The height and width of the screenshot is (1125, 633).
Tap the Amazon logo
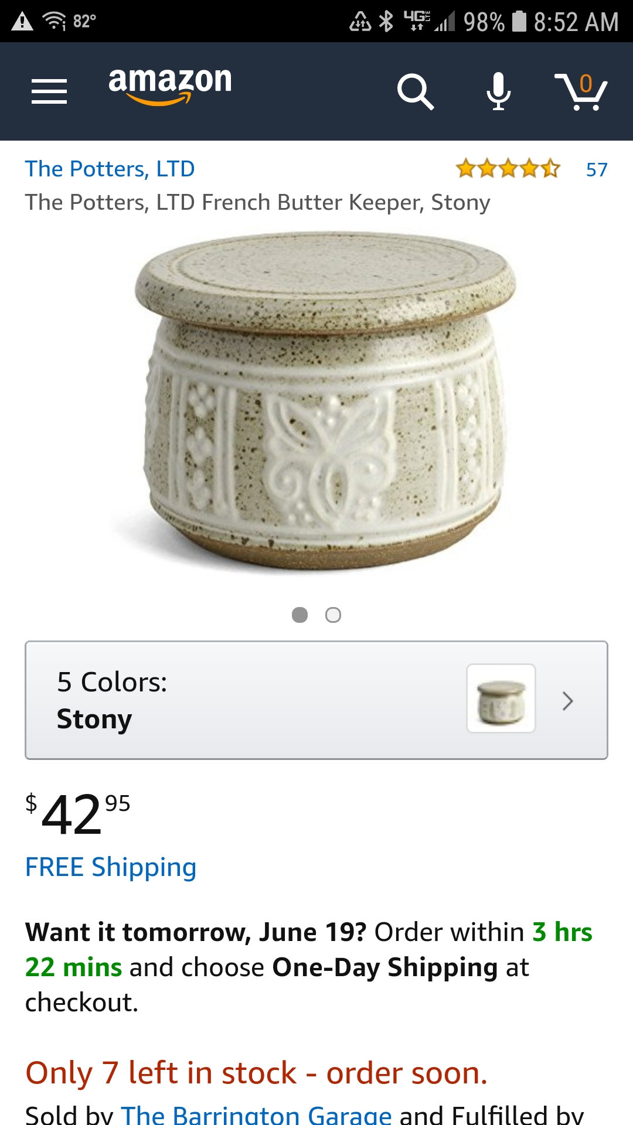click(170, 85)
